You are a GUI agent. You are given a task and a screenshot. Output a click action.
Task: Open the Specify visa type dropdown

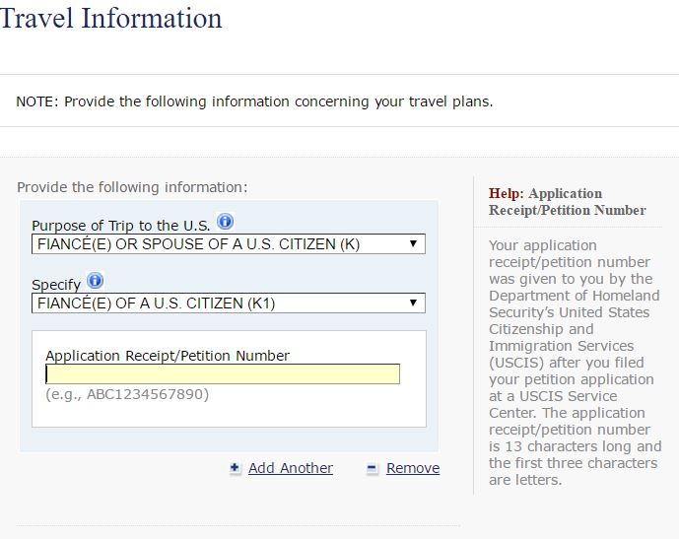point(229,303)
